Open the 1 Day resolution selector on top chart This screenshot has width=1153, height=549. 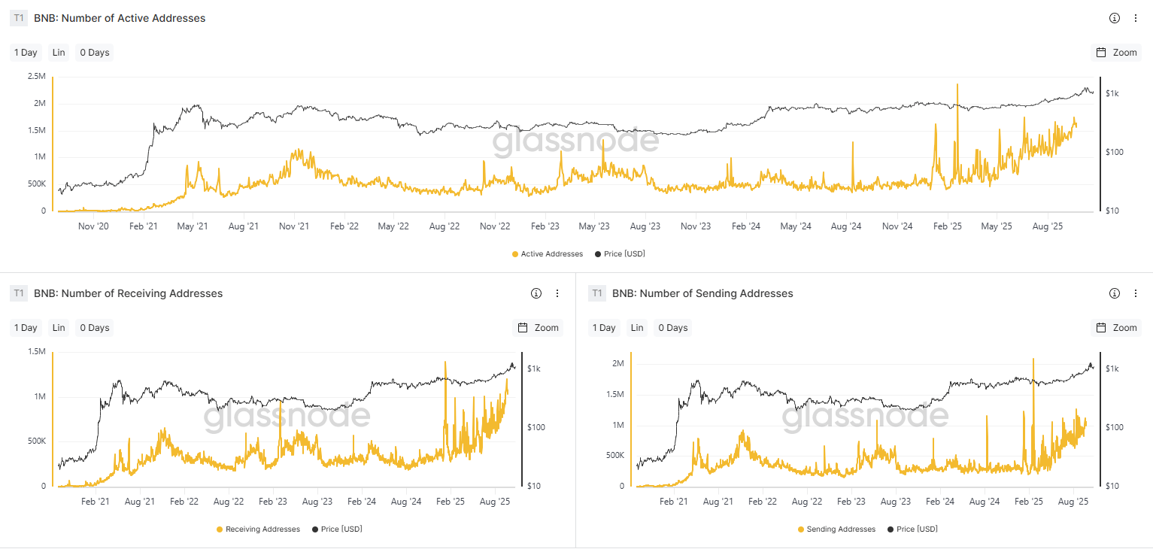(25, 52)
